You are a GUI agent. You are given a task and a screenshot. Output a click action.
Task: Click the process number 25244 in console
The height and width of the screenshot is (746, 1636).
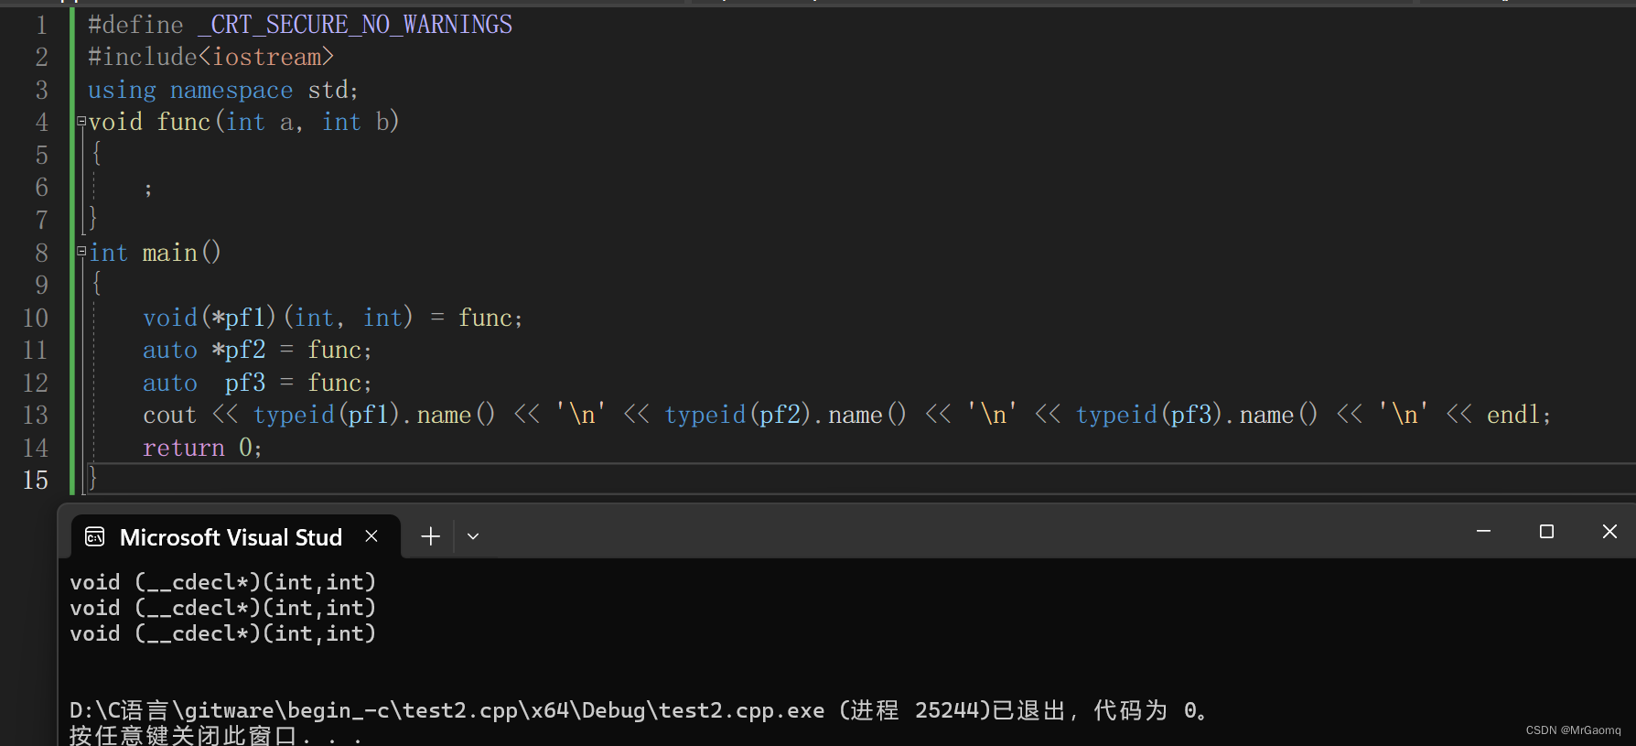947,710
